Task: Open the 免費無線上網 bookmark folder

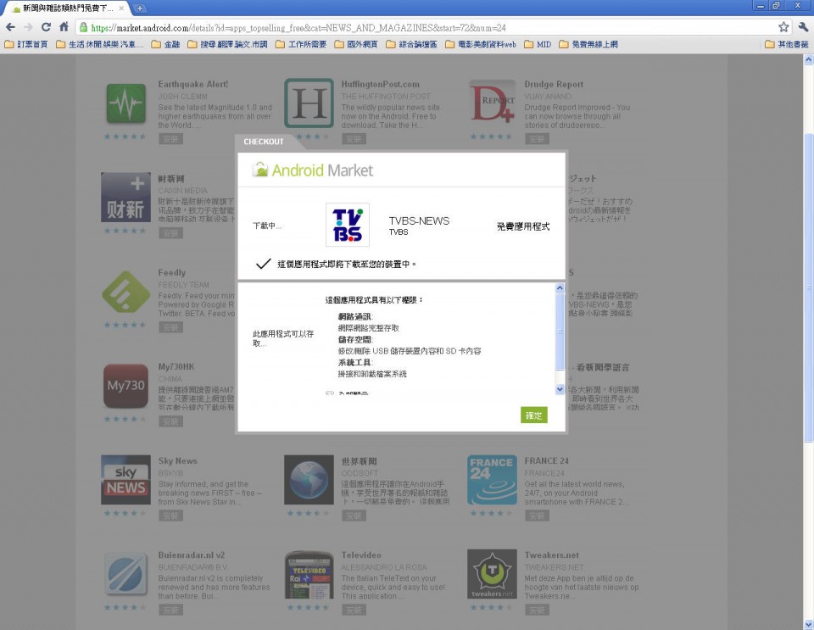Action: pyautogui.click(x=588, y=44)
